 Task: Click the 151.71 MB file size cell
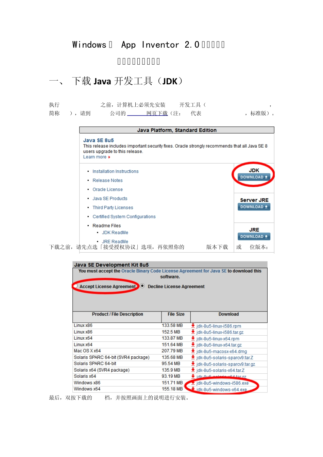click(x=172, y=383)
